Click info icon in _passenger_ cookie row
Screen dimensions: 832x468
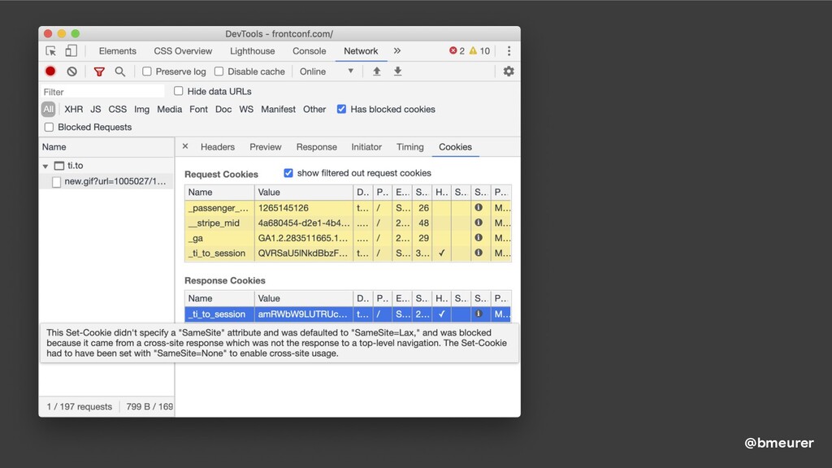pyautogui.click(x=479, y=207)
